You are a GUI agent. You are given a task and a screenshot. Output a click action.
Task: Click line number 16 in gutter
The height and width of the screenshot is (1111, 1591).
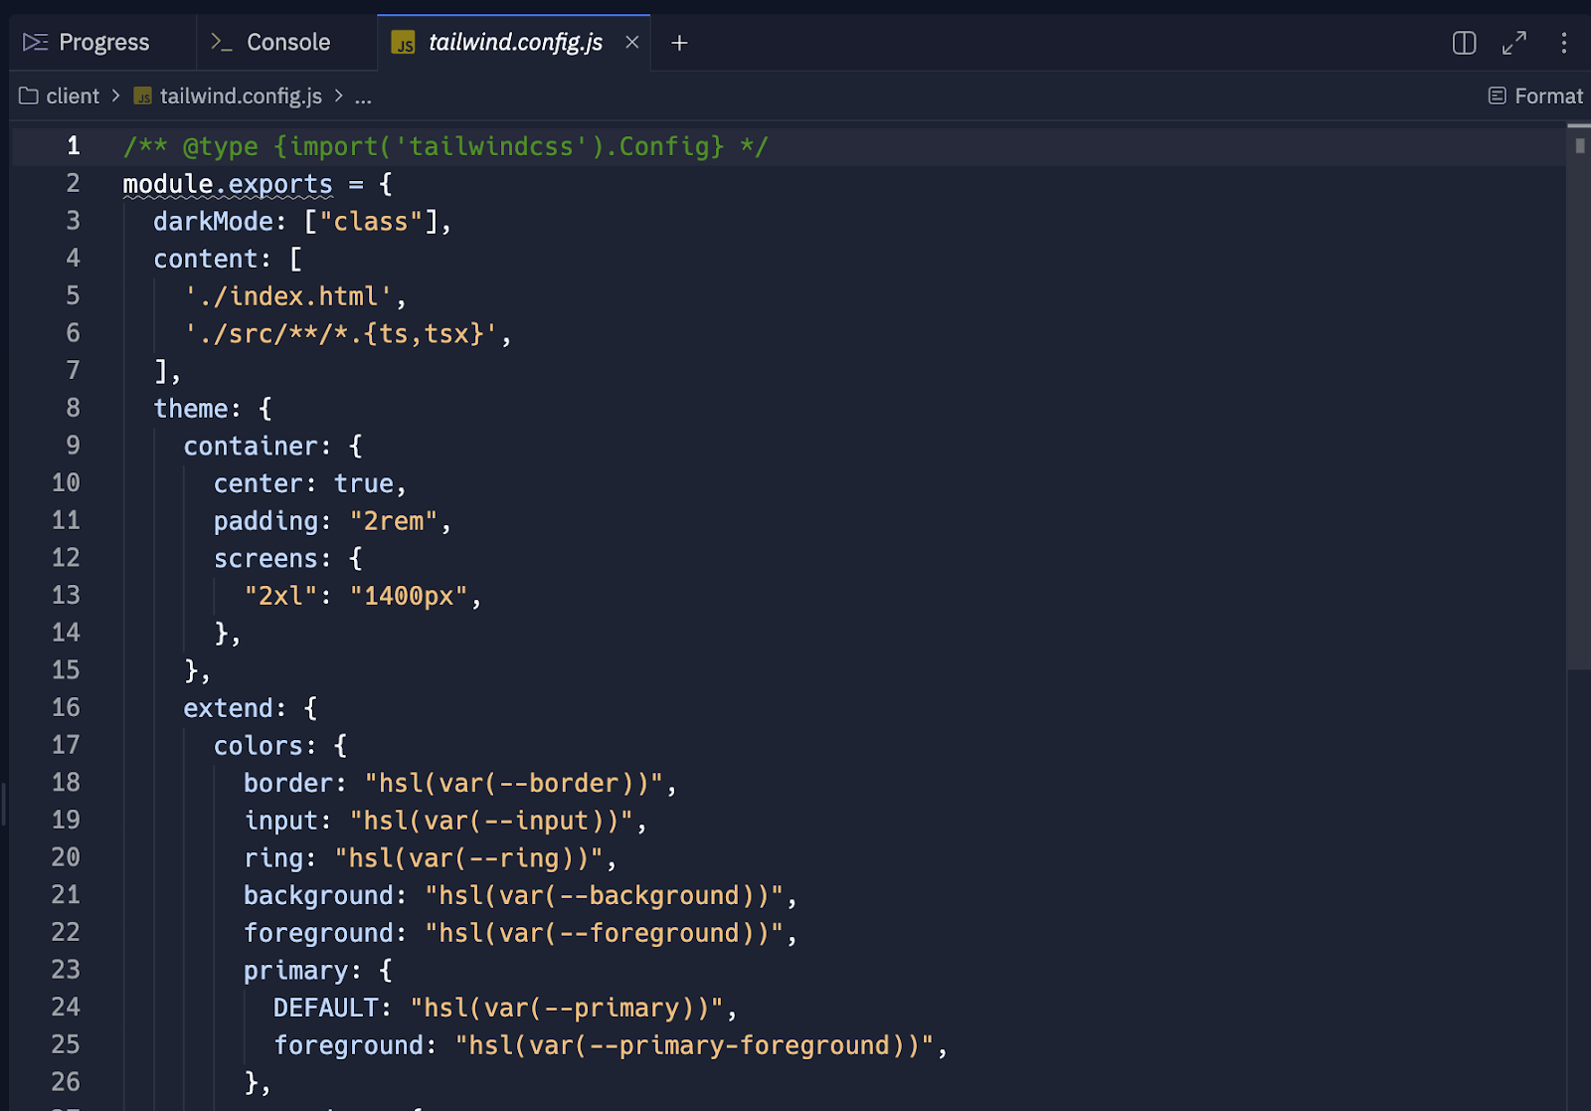[66, 708]
